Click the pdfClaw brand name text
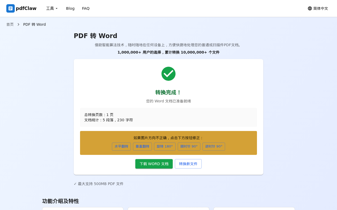The image size is (337, 210). tap(26, 8)
